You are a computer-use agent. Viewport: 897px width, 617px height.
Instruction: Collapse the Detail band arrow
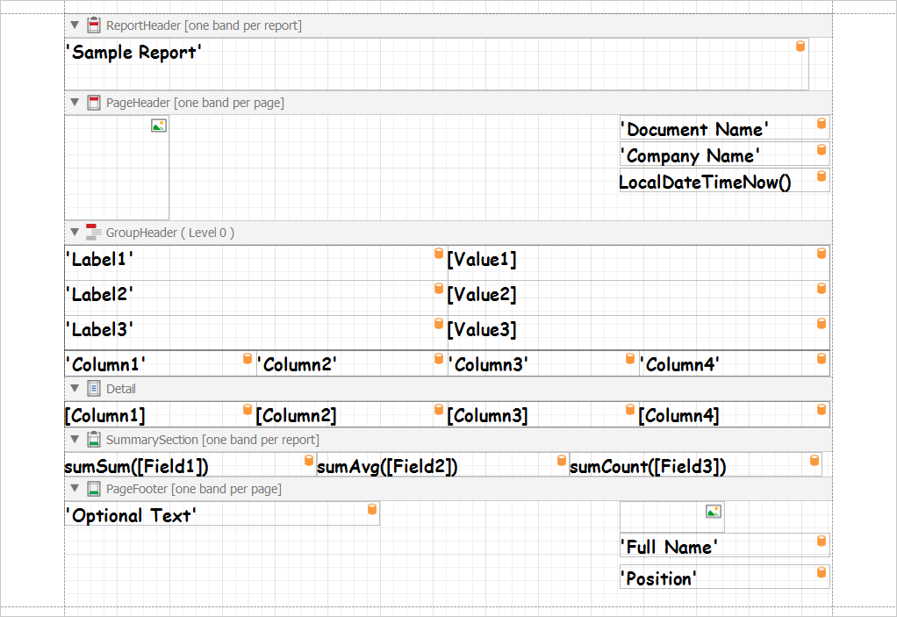pyautogui.click(x=75, y=389)
